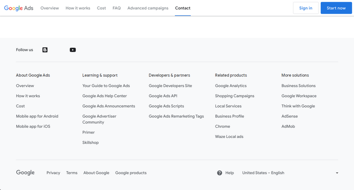Click the About Google Ads column heading
Screen dimensions: 354x190
pyautogui.click(x=33, y=75)
